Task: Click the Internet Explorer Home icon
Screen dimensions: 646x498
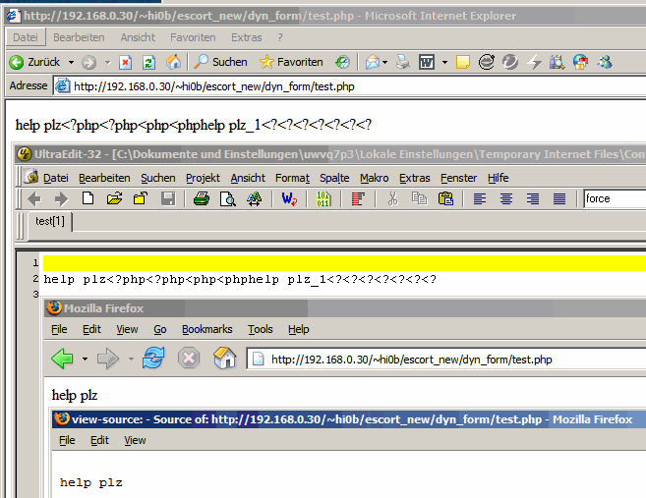Action: tap(174, 62)
